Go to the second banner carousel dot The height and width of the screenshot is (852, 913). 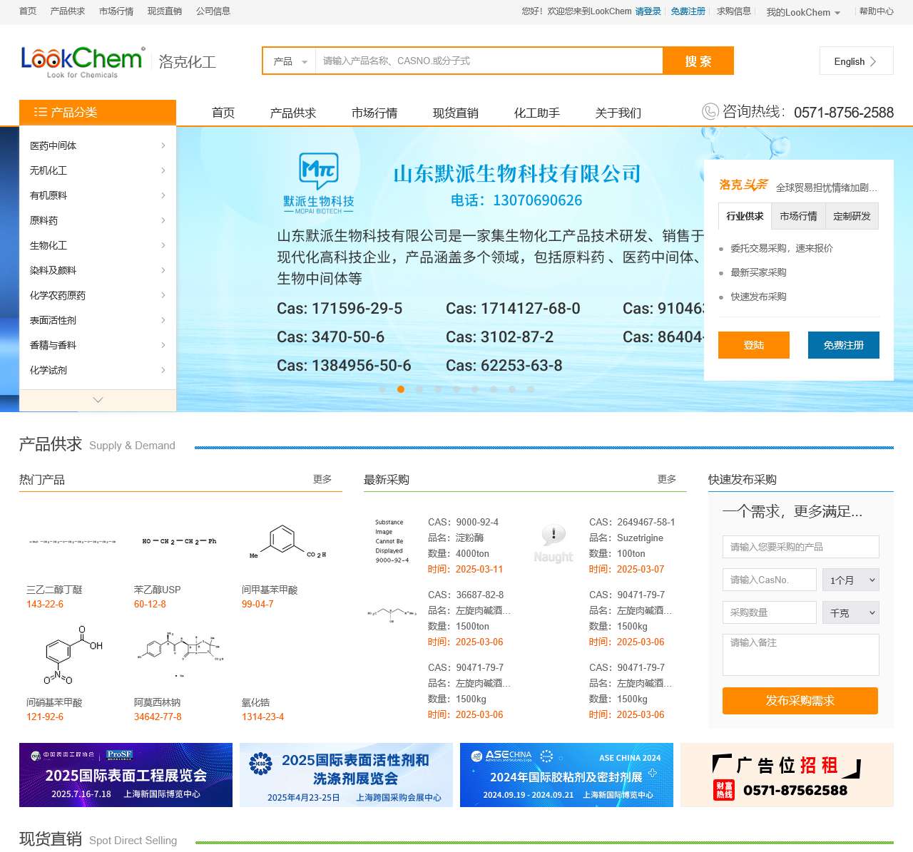point(401,389)
